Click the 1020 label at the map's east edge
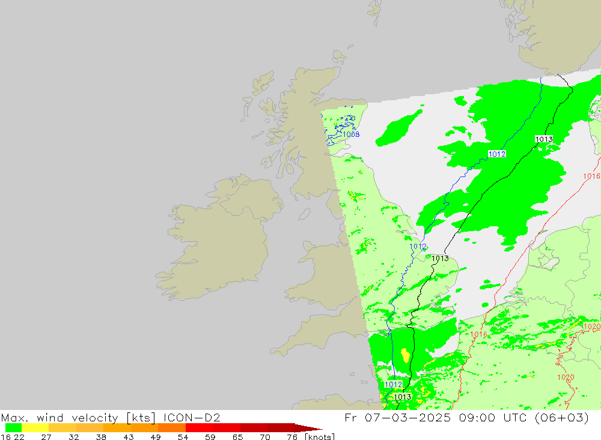The width and height of the screenshot is (601, 440). click(x=591, y=327)
